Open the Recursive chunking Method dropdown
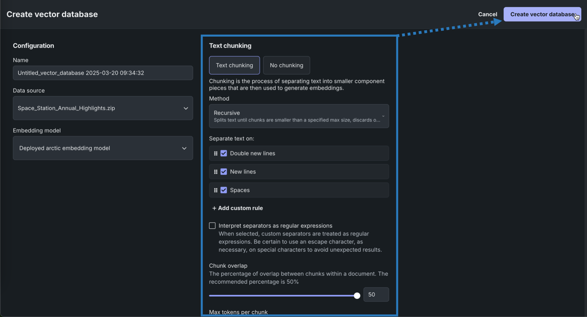This screenshot has width=587, height=317. click(x=299, y=116)
